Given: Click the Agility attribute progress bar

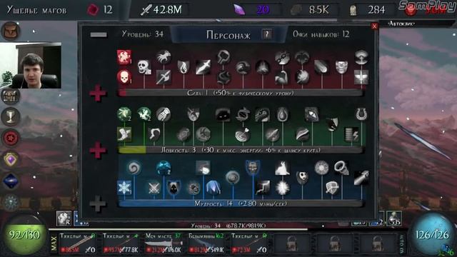Looking at the screenshot, I should point(241,151).
